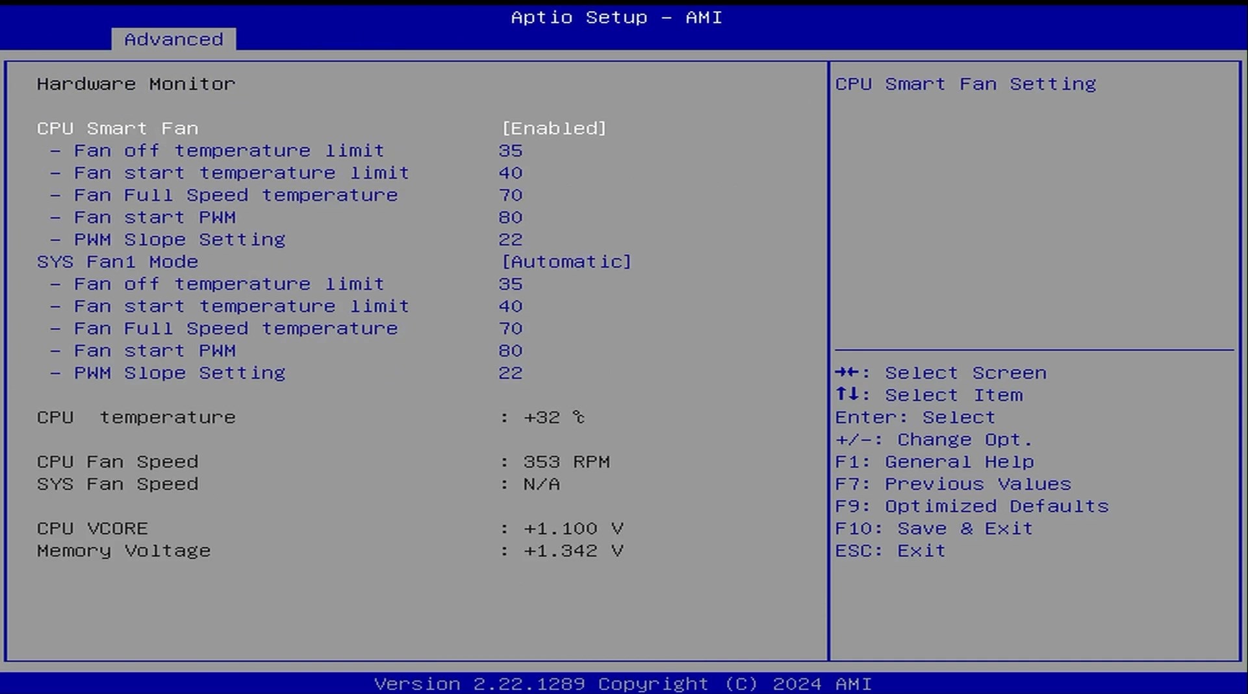Edit CPU Fan Full Speed temperature value 70
The image size is (1248, 694).
511,195
